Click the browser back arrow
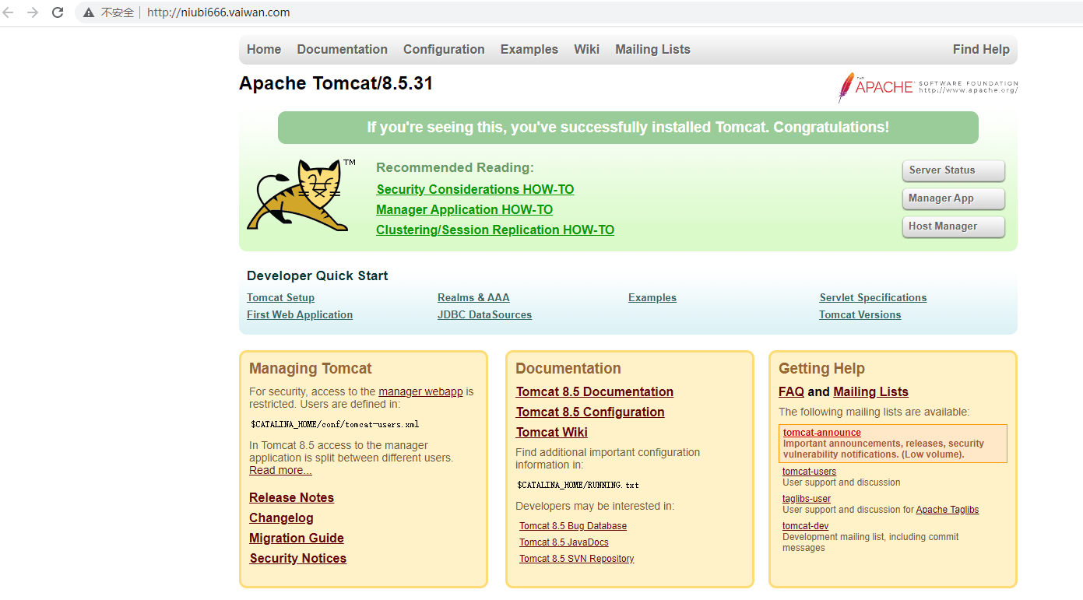Viewport: 1083px width, 600px height. click(9, 12)
